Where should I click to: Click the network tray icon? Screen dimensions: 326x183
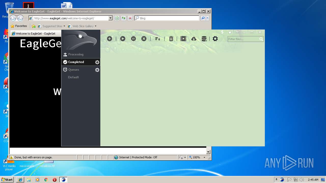(x=295, y=180)
